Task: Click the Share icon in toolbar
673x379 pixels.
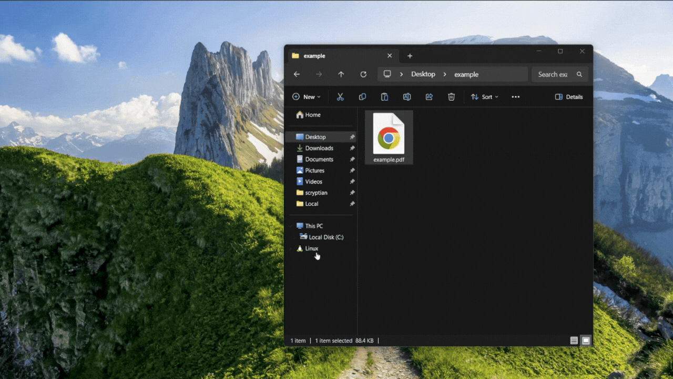Action: point(429,97)
